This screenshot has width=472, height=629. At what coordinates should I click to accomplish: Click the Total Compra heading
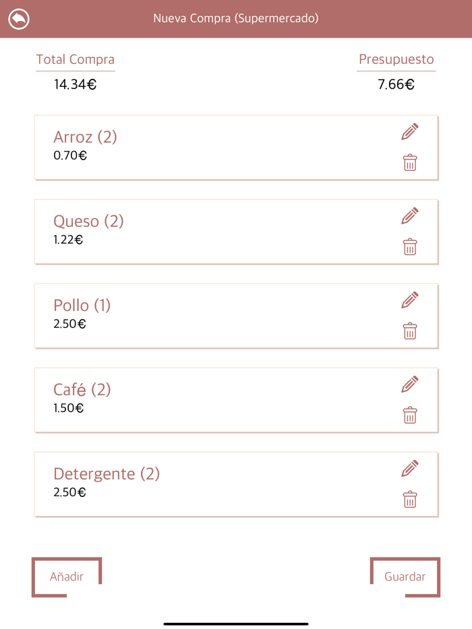click(x=75, y=59)
